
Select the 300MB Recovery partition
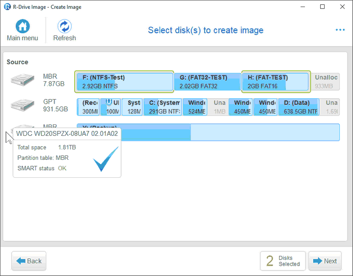tap(88, 107)
